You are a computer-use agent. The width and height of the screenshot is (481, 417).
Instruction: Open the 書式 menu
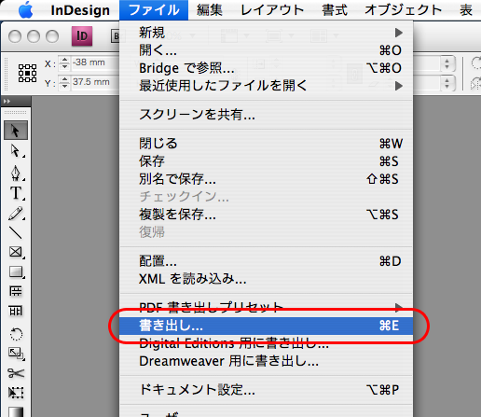tap(335, 10)
